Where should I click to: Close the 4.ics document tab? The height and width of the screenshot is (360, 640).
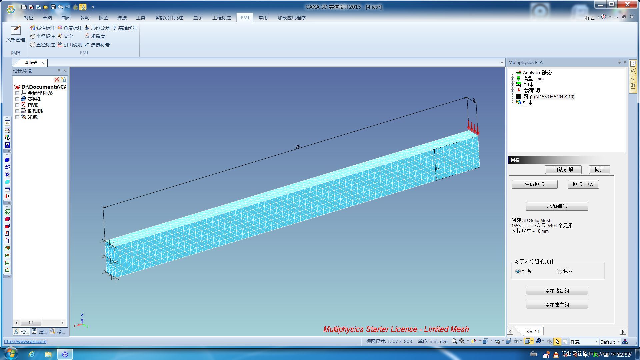43,63
